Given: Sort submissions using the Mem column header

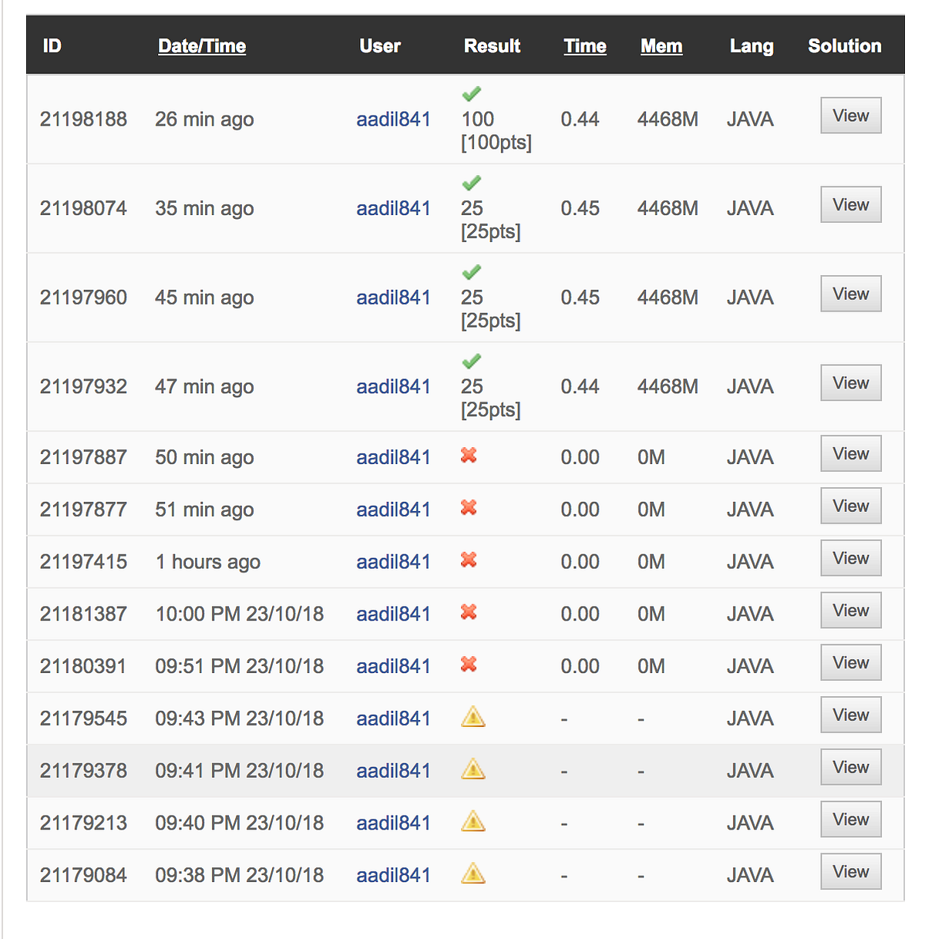Looking at the screenshot, I should [661, 46].
